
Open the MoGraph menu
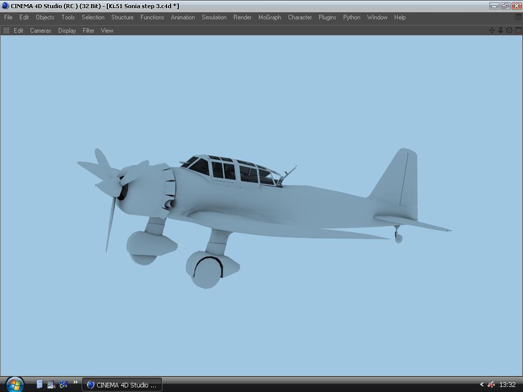tap(269, 17)
